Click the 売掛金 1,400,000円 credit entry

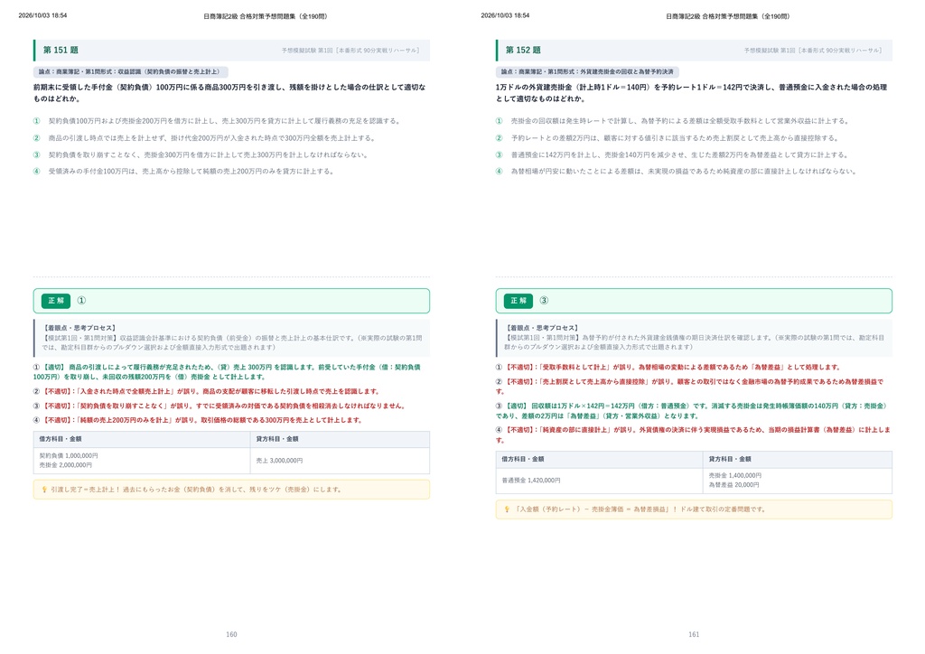pos(735,476)
